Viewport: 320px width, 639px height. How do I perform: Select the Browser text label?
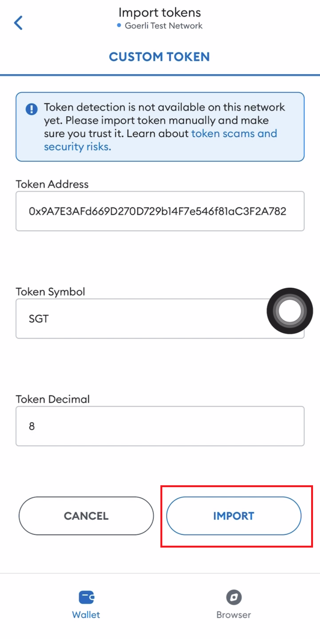(x=233, y=615)
